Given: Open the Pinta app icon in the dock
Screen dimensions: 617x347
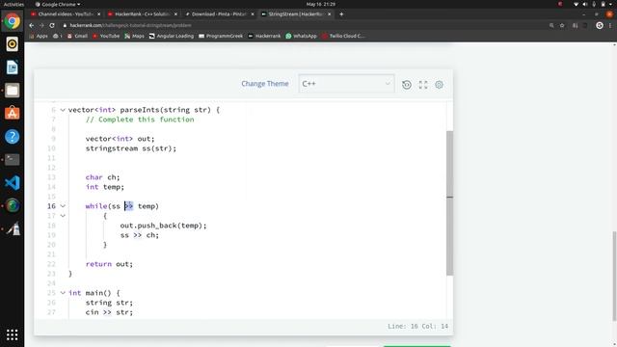Looking at the screenshot, I should tap(13, 228).
